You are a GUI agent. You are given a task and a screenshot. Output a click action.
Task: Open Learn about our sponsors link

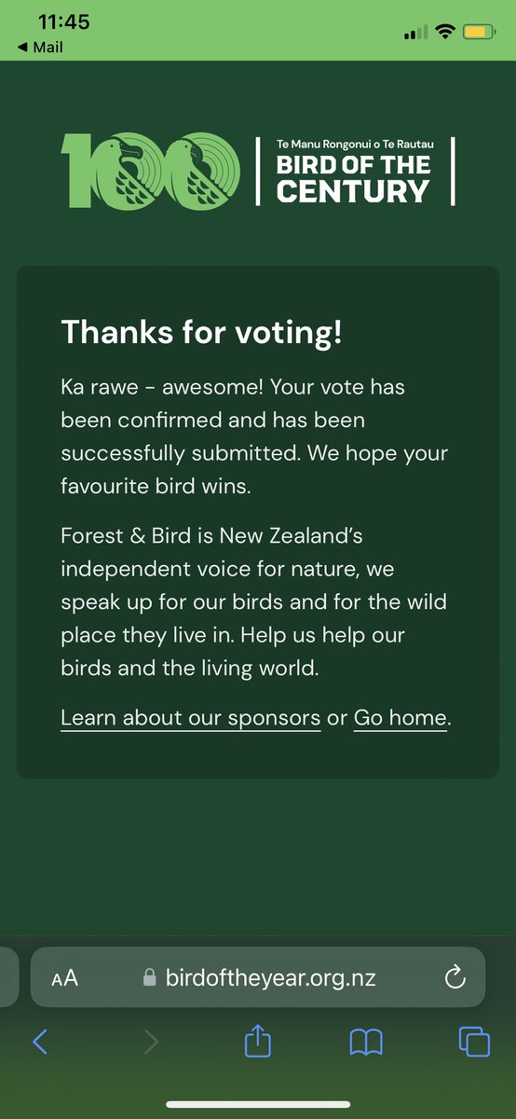[x=191, y=718]
